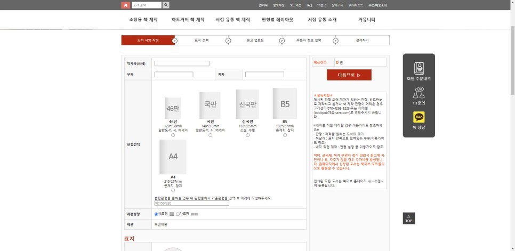Image resolution: width=515 pixels, height=251 pixels.
Task: Open 하드커버 책 제작 menu
Action: click(188, 20)
